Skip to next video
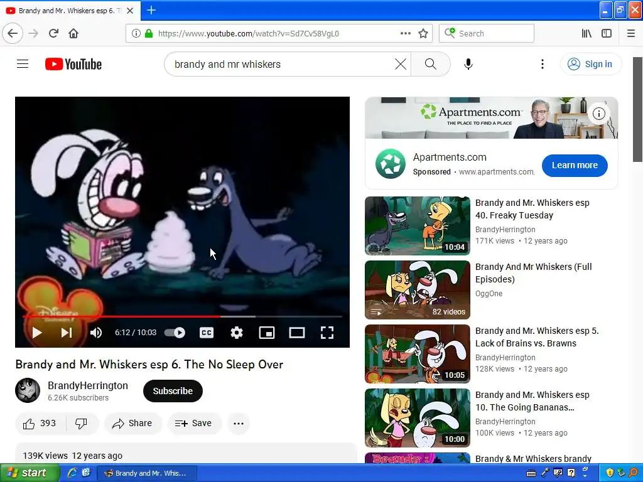The image size is (643, 482). (67, 333)
